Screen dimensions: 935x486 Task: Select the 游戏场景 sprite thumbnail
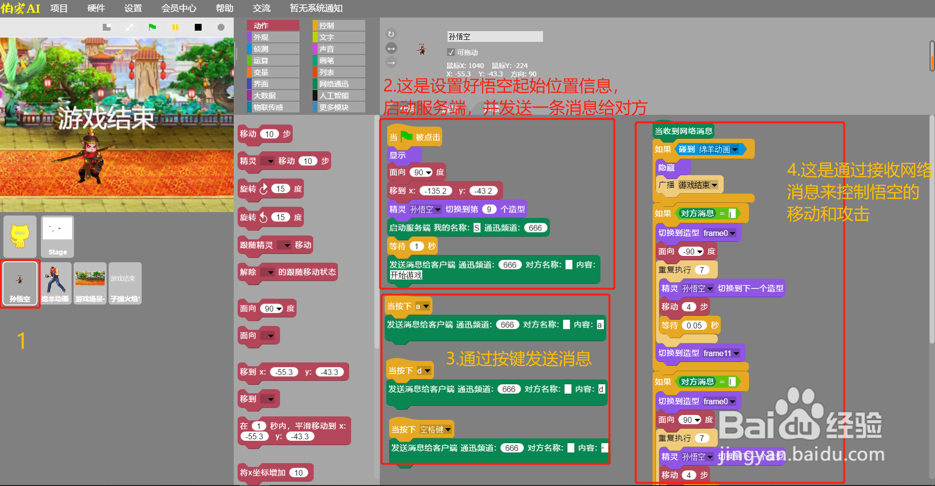[x=90, y=284]
